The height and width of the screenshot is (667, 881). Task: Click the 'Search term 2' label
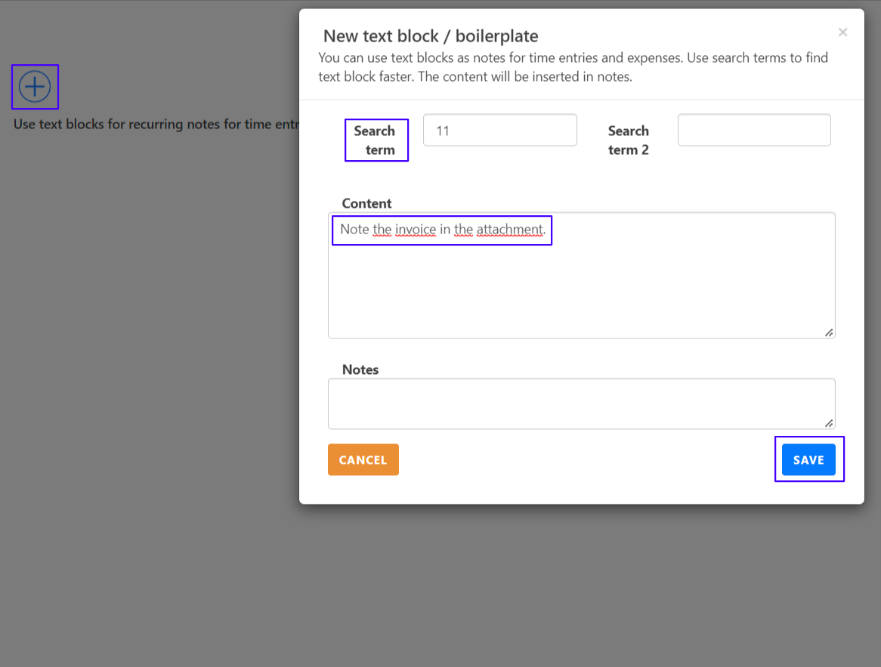tap(628, 141)
